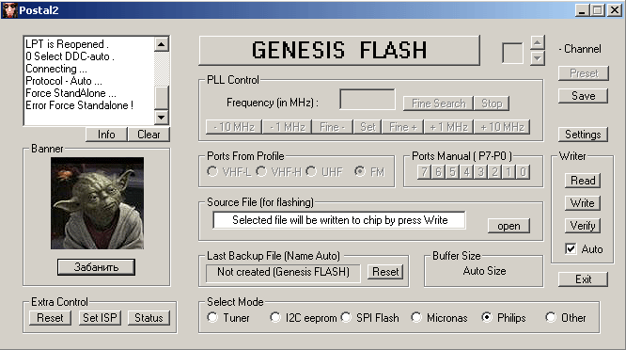Open a source file with open button
The width and height of the screenshot is (626, 350).
click(509, 226)
